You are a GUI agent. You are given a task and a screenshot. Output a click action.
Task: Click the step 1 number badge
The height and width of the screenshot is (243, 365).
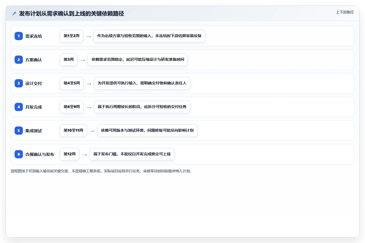(19, 36)
